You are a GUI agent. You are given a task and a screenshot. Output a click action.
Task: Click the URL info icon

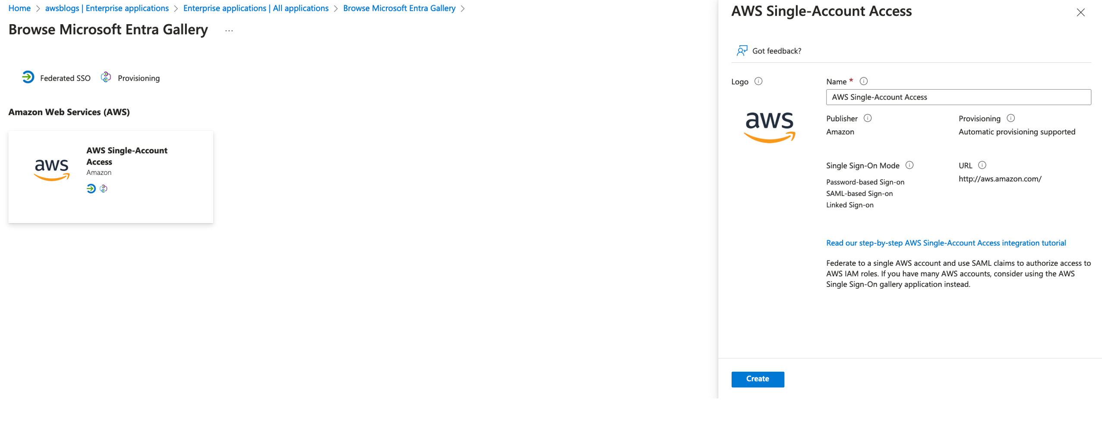[982, 165]
